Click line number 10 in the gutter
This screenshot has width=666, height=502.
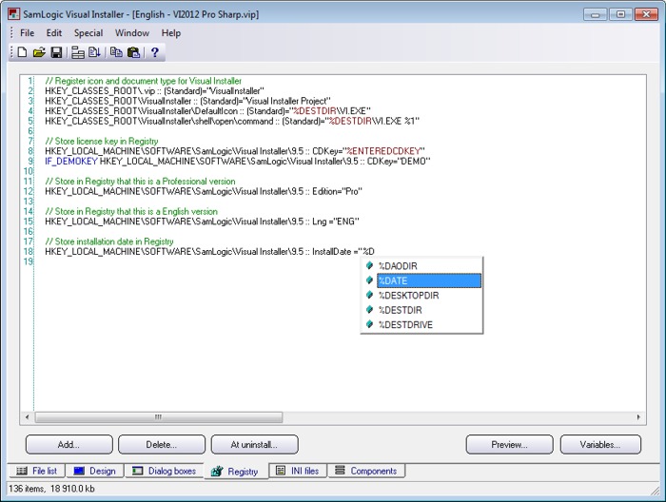28,171
